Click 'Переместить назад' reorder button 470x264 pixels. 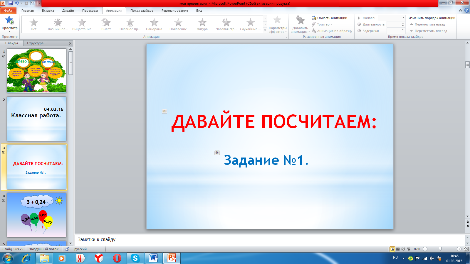(427, 24)
